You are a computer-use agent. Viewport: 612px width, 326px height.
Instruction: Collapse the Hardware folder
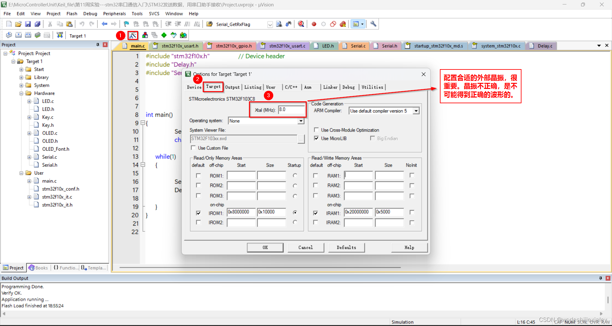(x=21, y=93)
